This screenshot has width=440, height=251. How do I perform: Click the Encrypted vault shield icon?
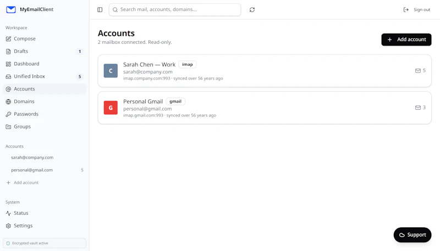coord(8,243)
